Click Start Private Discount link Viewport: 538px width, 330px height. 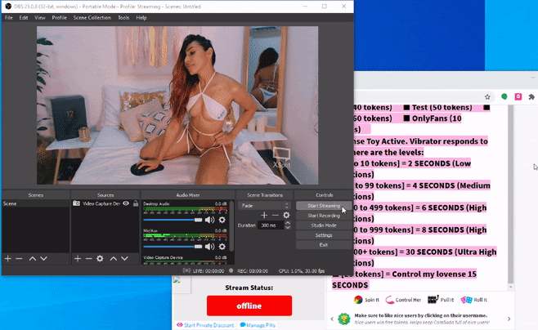[205, 325]
